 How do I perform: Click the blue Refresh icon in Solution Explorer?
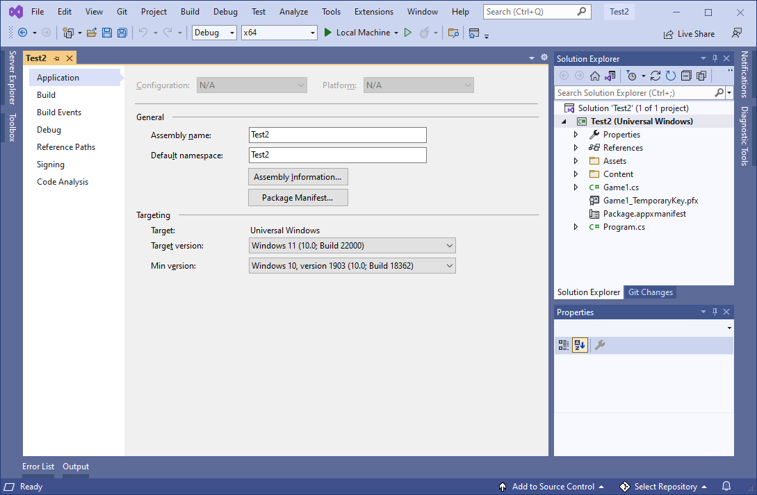(x=671, y=76)
